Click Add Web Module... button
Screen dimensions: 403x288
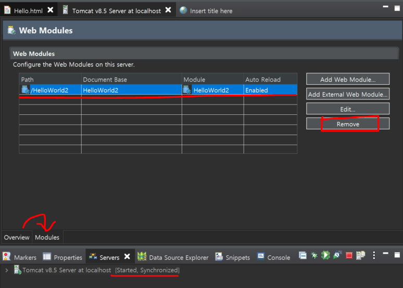point(347,79)
